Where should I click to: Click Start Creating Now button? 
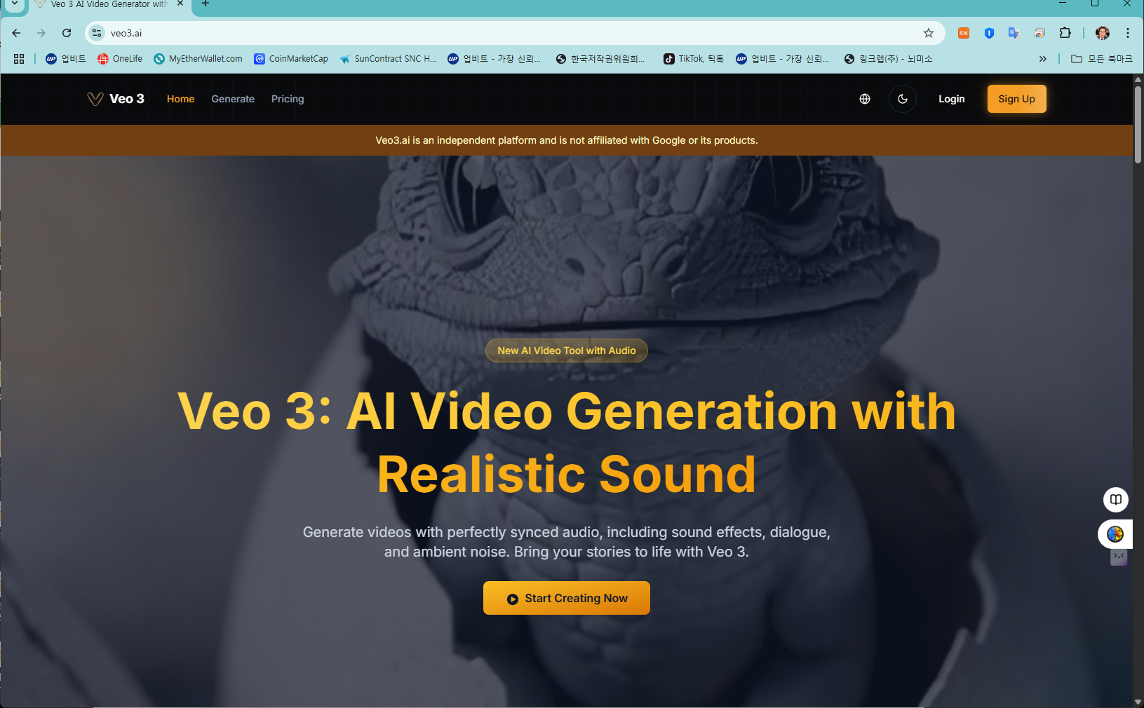[567, 598]
